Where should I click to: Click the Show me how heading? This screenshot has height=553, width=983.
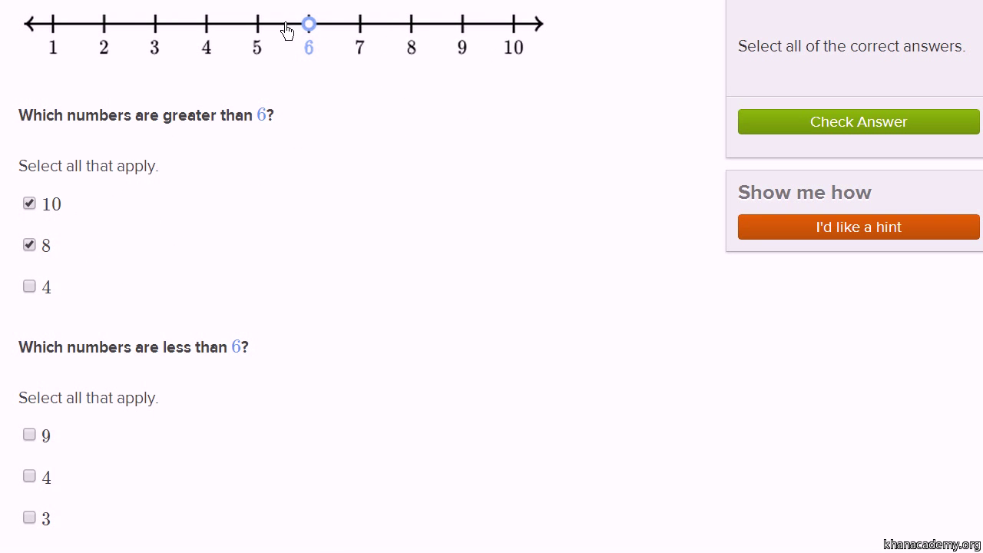(804, 192)
